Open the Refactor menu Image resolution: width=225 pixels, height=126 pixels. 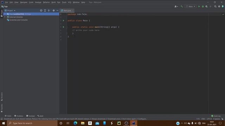(x=46, y=2)
